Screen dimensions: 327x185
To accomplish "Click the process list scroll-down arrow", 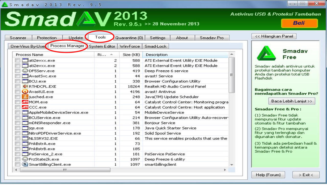I will coord(232,165).
